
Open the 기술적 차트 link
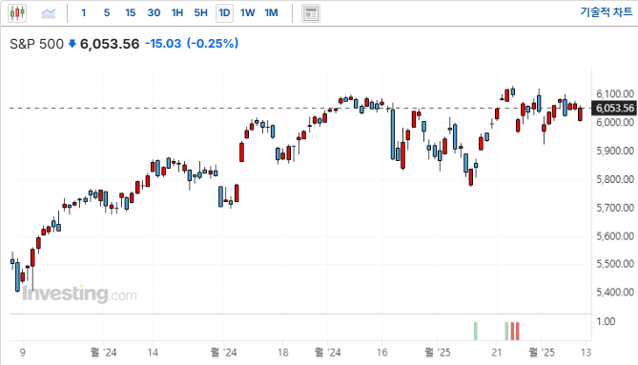click(607, 12)
